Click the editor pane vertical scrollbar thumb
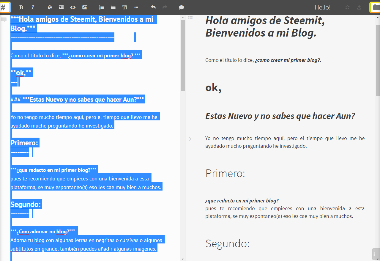 click(183, 55)
